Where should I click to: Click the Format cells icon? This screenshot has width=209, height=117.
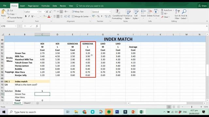156,12
